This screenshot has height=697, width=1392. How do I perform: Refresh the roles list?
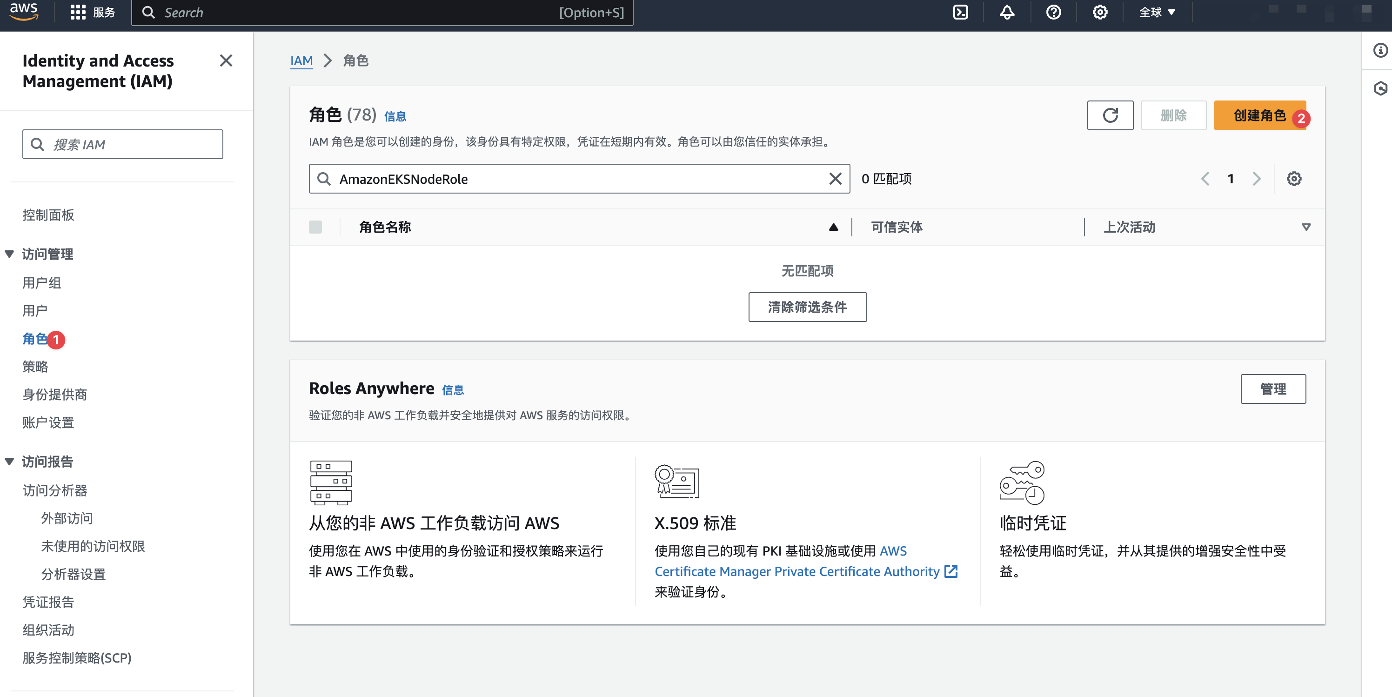[1110, 115]
